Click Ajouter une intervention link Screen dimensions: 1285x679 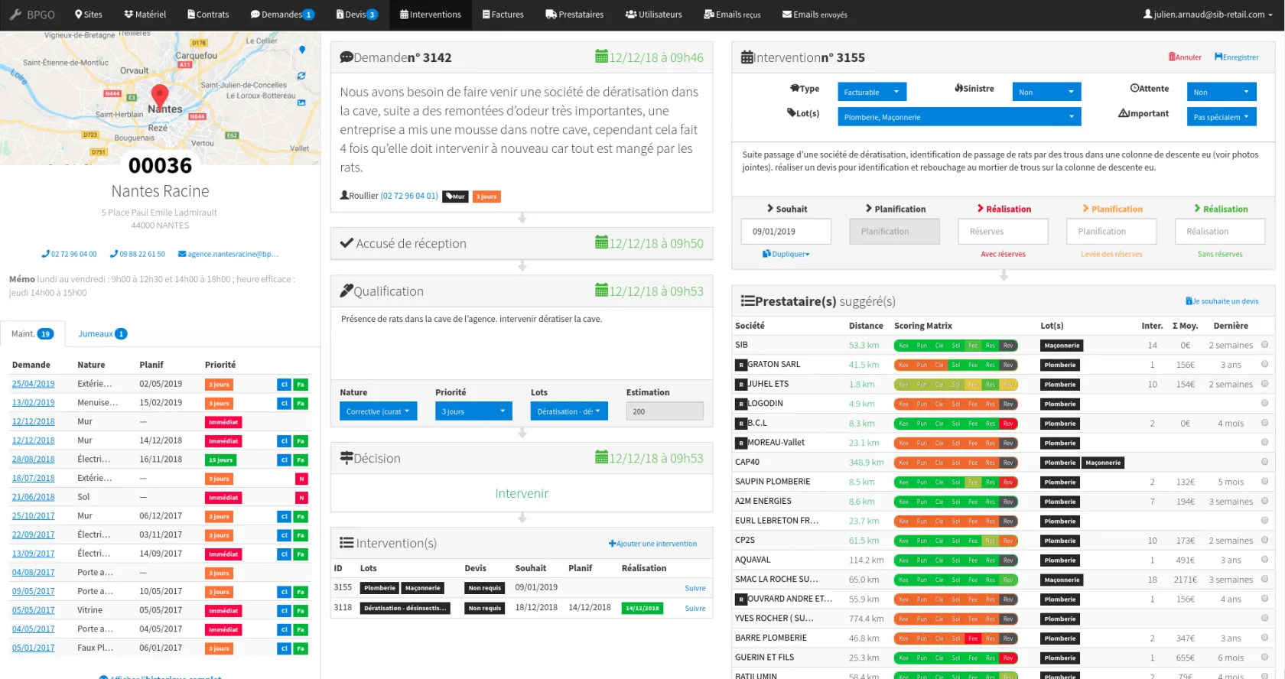pyautogui.click(x=652, y=544)
